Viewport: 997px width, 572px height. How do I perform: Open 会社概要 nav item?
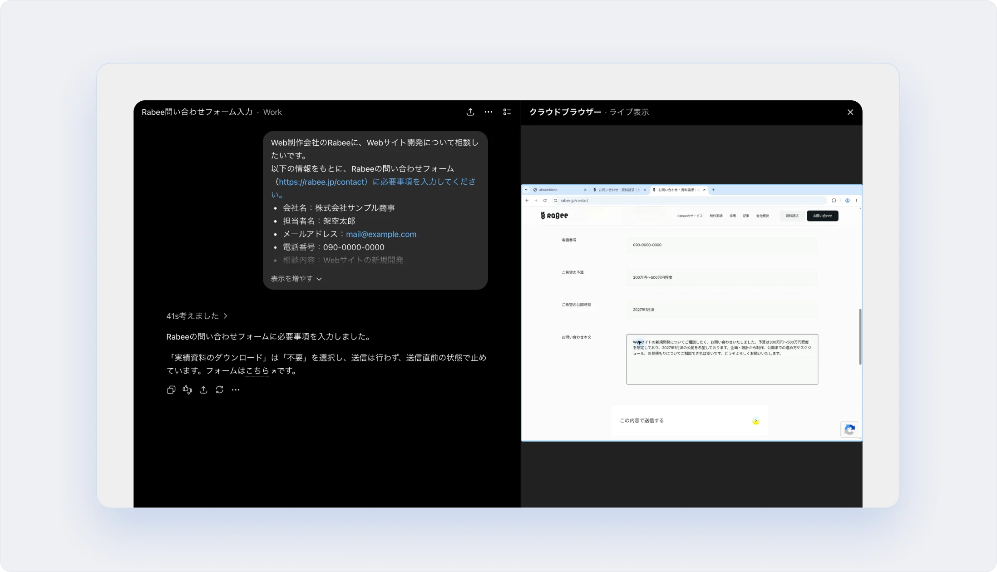coord(763,216)
